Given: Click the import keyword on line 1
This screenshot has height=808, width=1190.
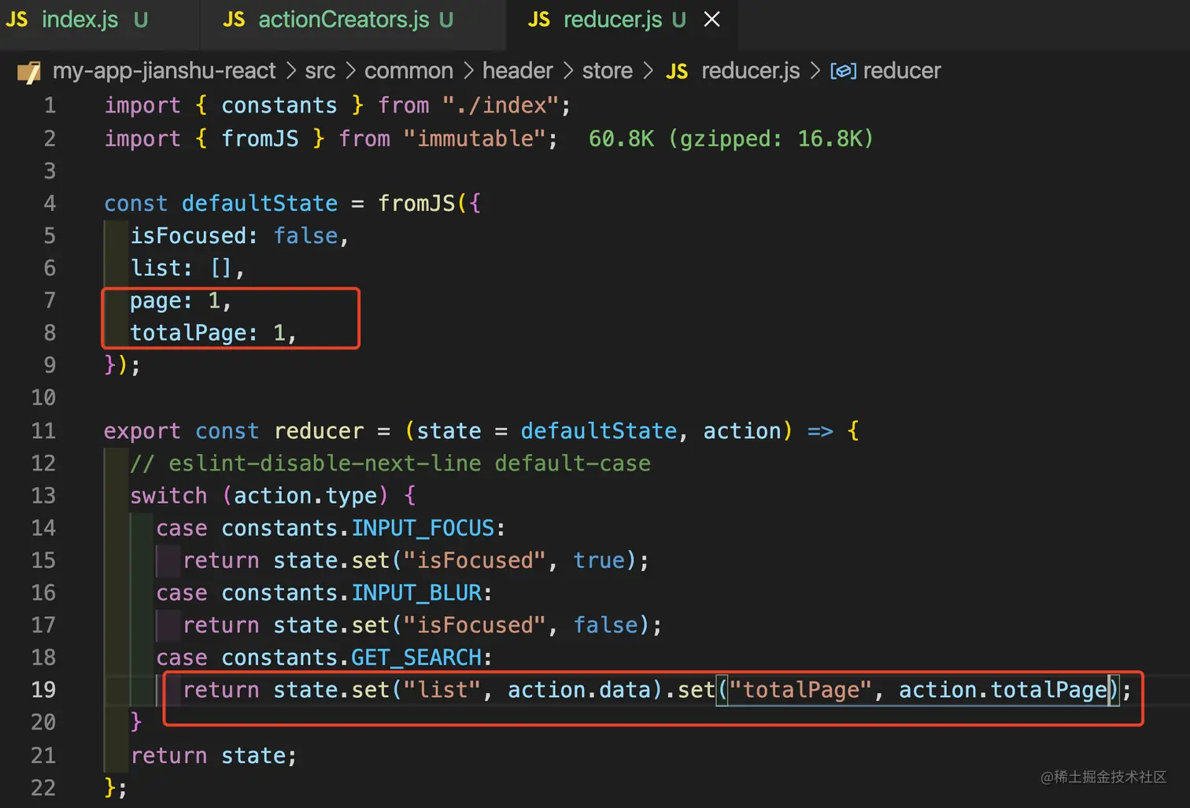Looking at the screenshot, I should point(143,105).
